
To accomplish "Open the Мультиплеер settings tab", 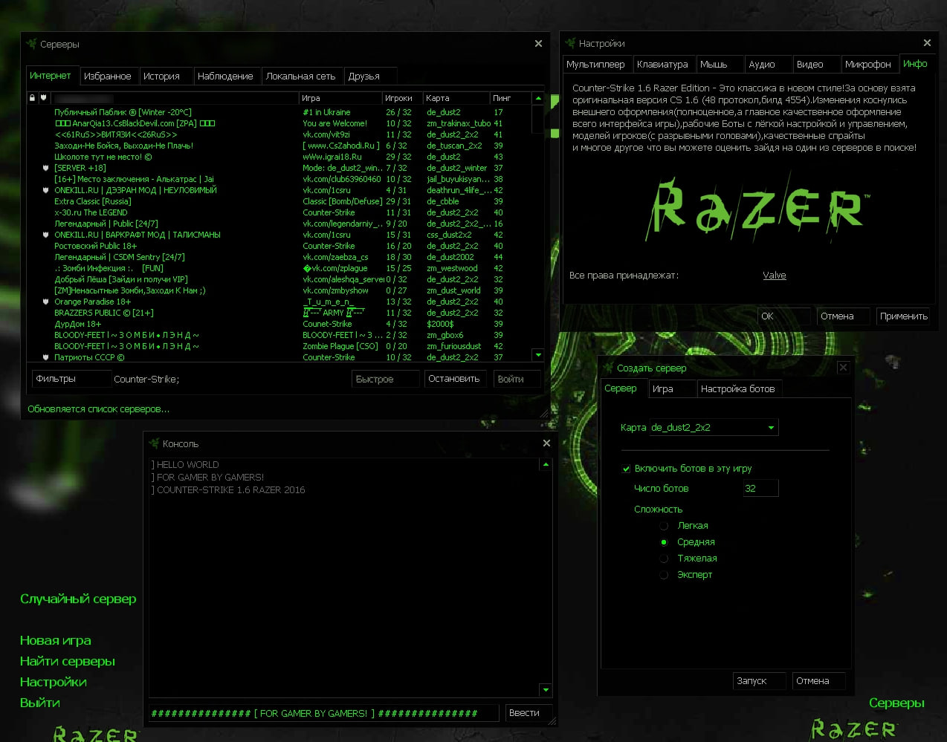I will (597, 64).
